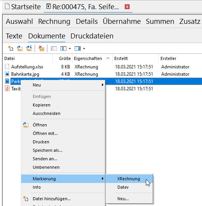Close the Re:000475 tab
202x206 pixels.
coord(127,7)
